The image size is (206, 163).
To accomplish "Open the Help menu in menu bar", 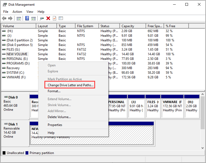I will pyautogui.click(x=41, y=12).
